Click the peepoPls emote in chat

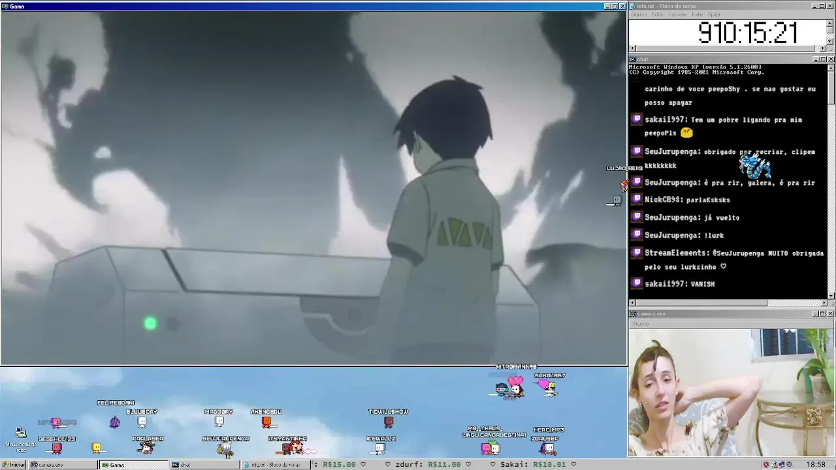point(686,133)
